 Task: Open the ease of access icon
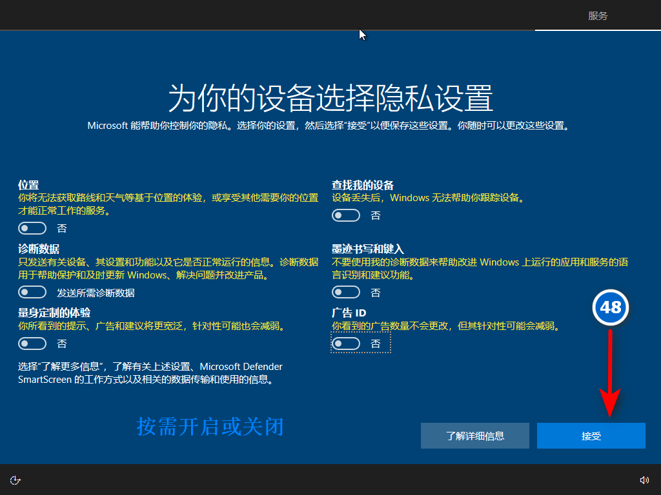click(x=15, y=480)
